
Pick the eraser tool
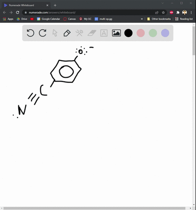tap(92, 33)
